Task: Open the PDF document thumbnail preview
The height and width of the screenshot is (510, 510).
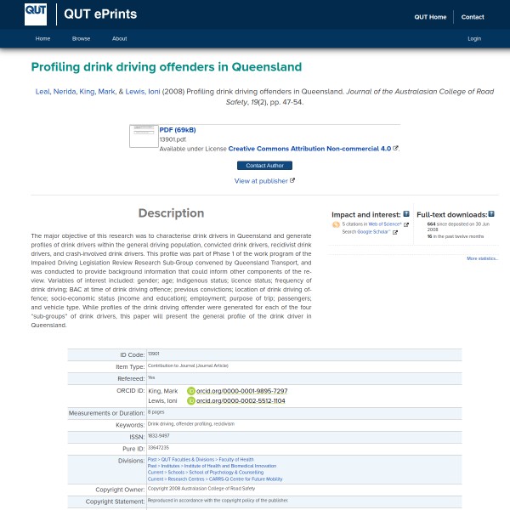Action: (x=143, y=137)
